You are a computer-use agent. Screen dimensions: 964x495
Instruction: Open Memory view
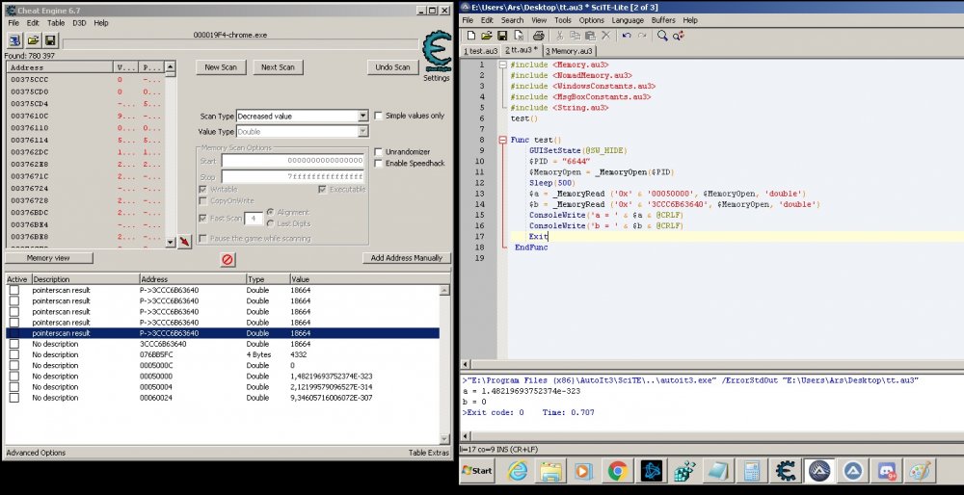48,258
